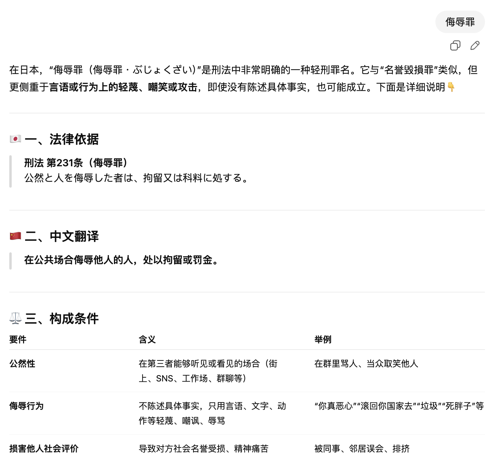Click the copy message icon
Viewport: 497px width, 462px height.
(455, 45)
